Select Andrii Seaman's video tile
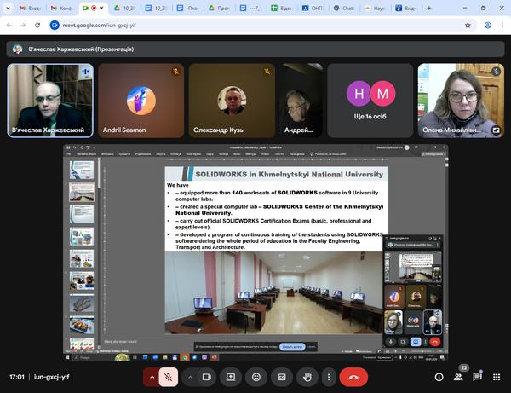 (x=141, y=100)
